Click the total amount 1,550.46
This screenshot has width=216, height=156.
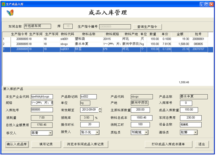coord(184,82)
